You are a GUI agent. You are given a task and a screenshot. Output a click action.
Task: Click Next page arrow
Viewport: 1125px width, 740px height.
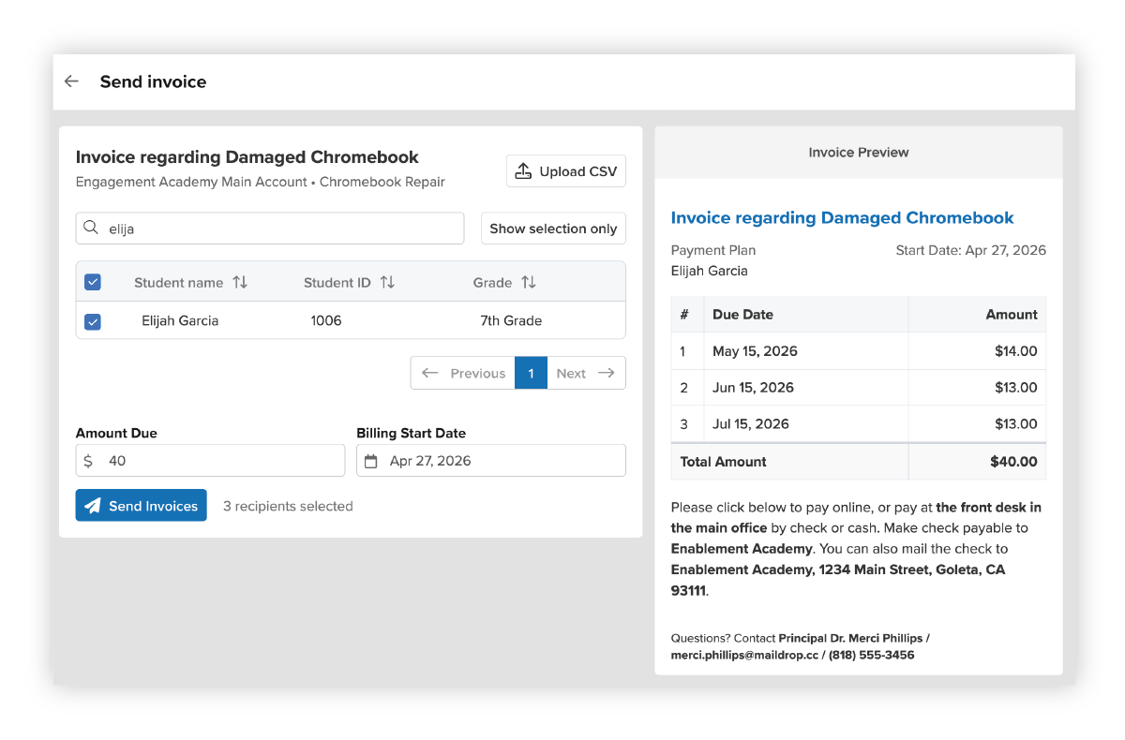(606, 373)
